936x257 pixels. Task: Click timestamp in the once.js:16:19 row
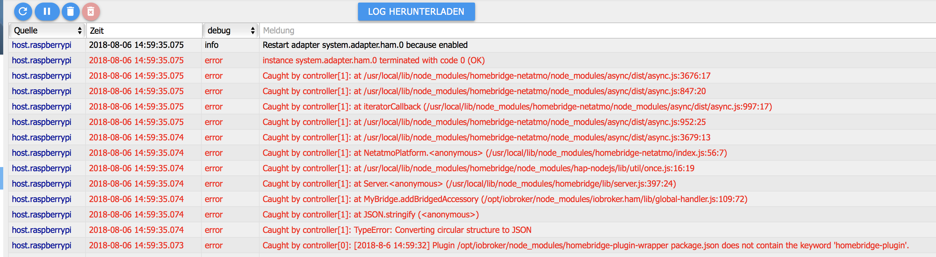click(x=136, y=168)
